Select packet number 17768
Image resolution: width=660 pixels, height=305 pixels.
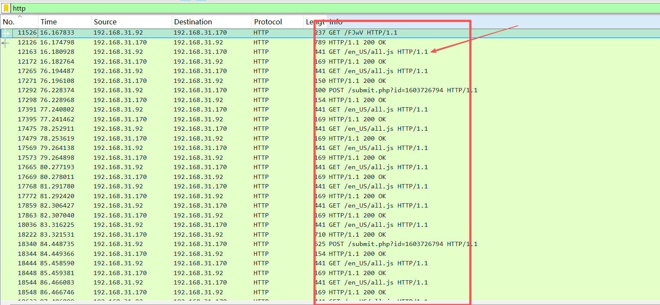pyautogui.click(x=27, y=186)
